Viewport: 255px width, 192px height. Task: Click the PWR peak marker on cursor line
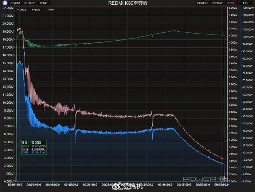[20, 62]
